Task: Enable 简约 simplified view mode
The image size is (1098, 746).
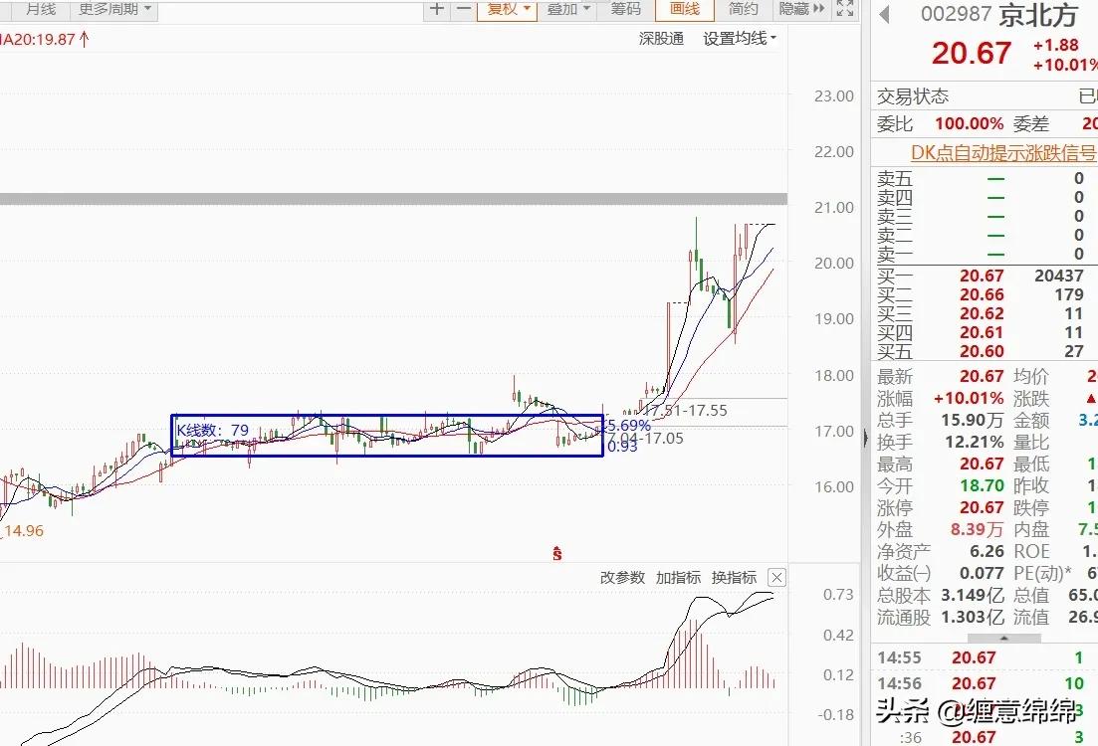Action: (744, 11)
